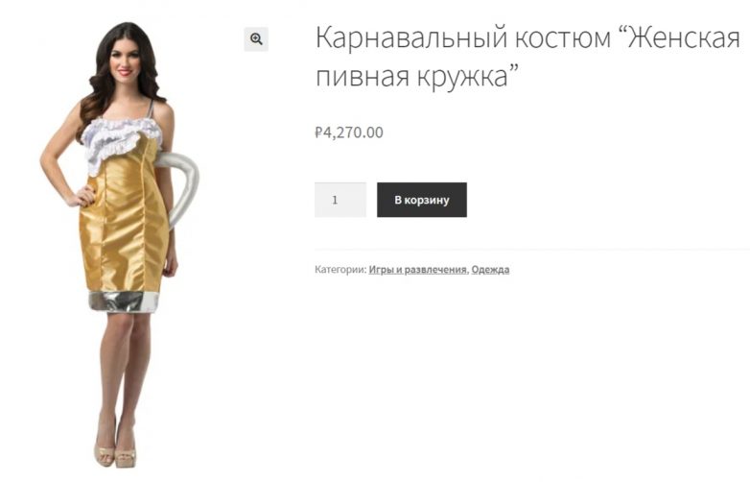
Task: Click the Категории label text
Action: coord(340,270)
